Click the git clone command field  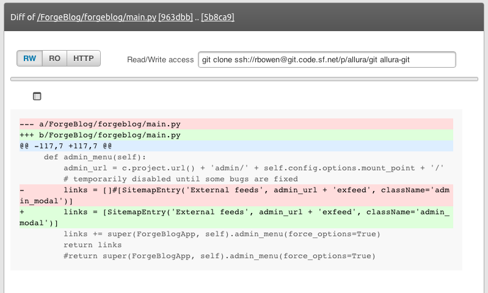(327, 59)
